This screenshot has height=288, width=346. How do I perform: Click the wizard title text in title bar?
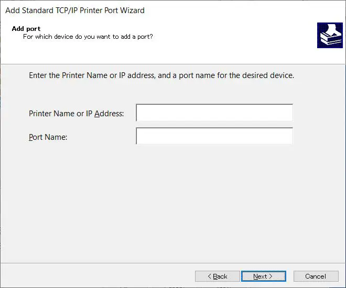75,10
